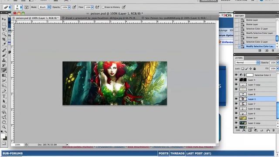Select the Hand tool

pos(4,122)
